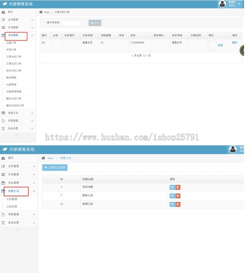Open the 赠送中的订单 submenu item
Image resolution: width=245 pixels, height=273 pixels.
(x=14, y=99)
